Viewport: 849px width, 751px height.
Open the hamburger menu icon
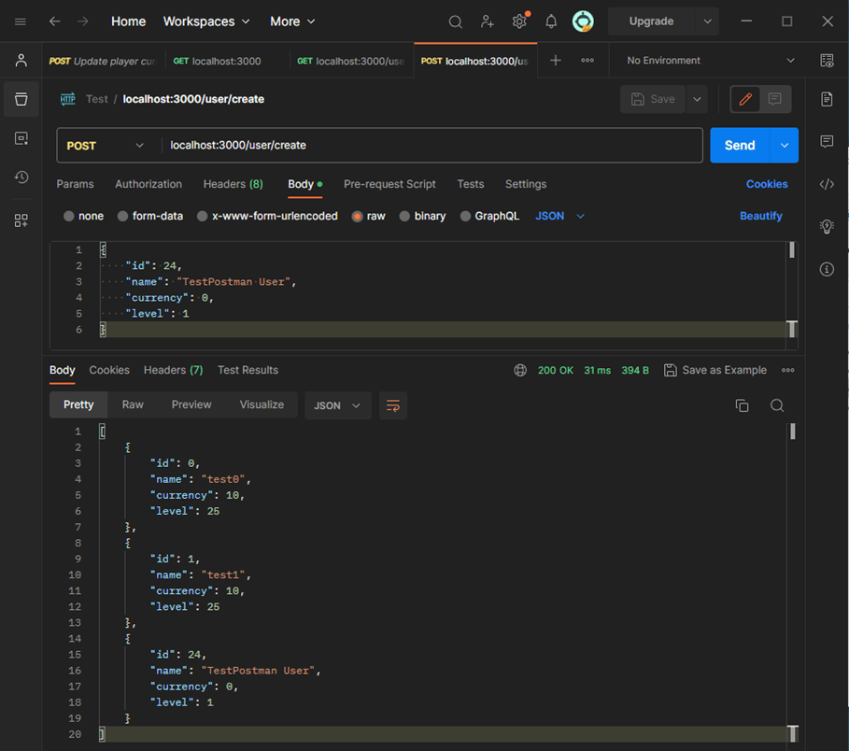click(x=21, y=21)
